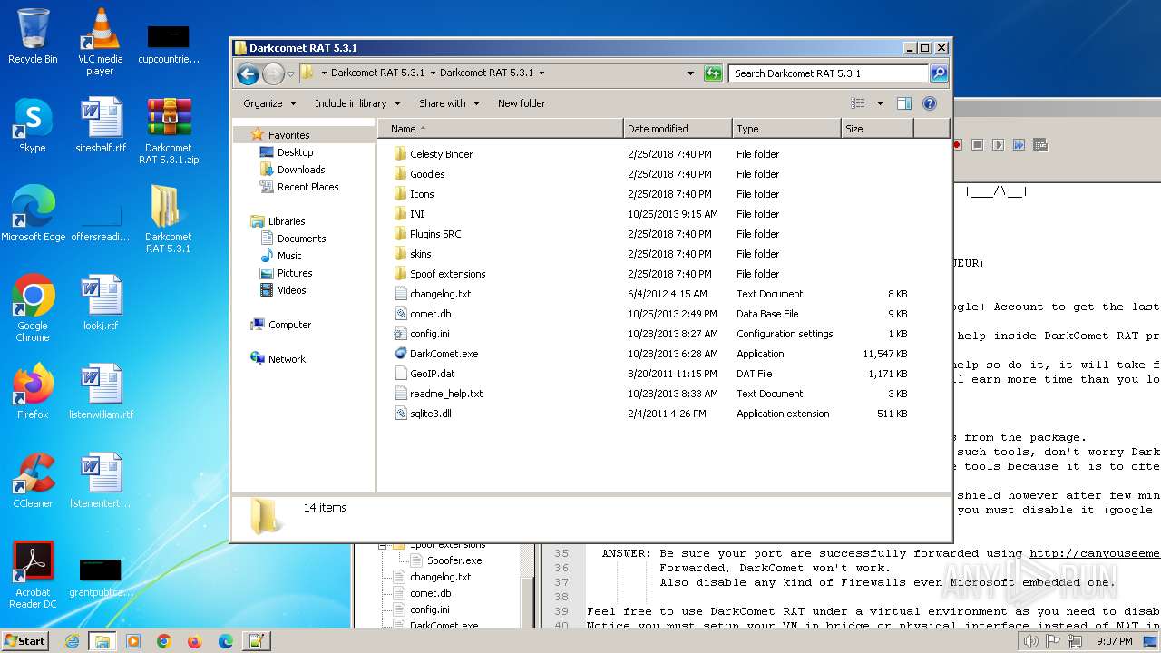Image resolution: width=1161 pixels, height=653 pixels.
Task: Change the folder view icon
Action: (858, 103)
